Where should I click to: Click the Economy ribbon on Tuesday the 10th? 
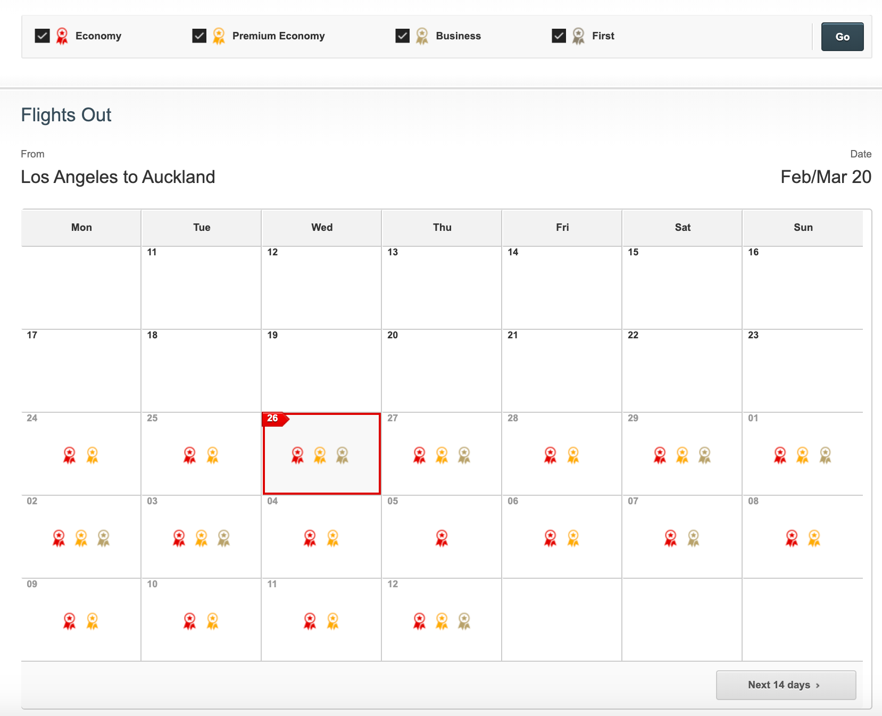coord(190,621)
